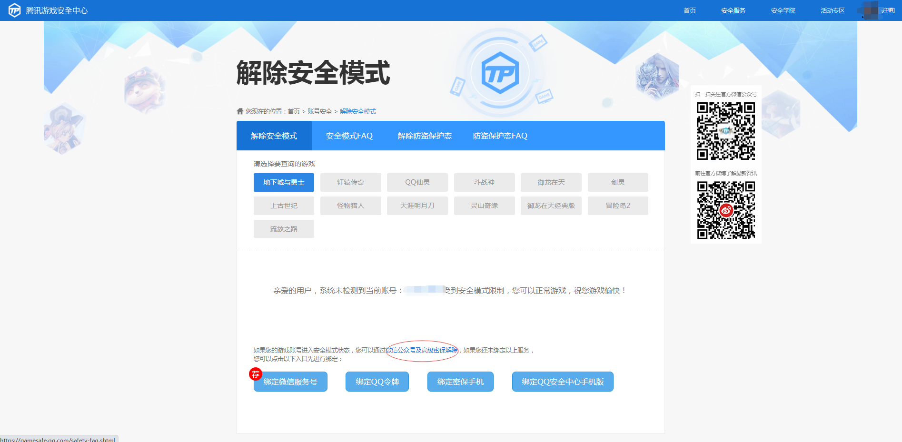Click the 注销 logout link
Screen dimensions: 902x442
click(x=888, y=10)
